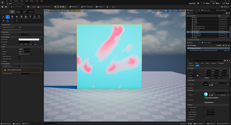This screenshot has height=125, width=231.
Task: Open Color View Mode dropdown
Action: (24, 35)
